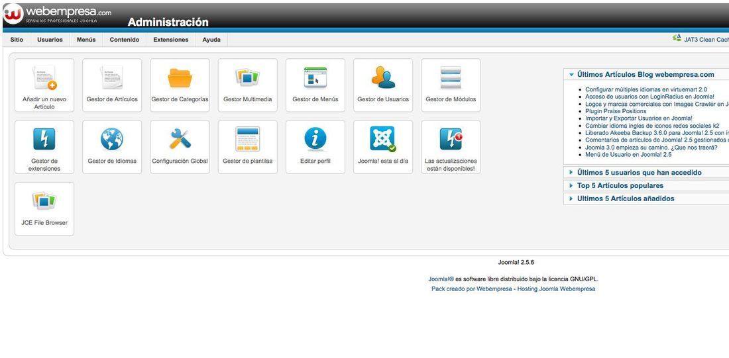Click the Administración header title

[168, 22]
